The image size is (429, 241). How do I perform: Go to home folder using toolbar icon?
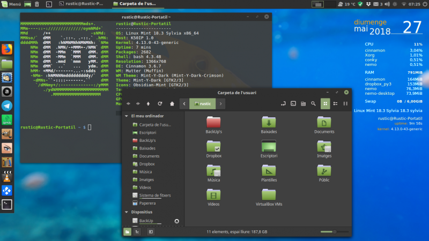click(x=172, y=103)
